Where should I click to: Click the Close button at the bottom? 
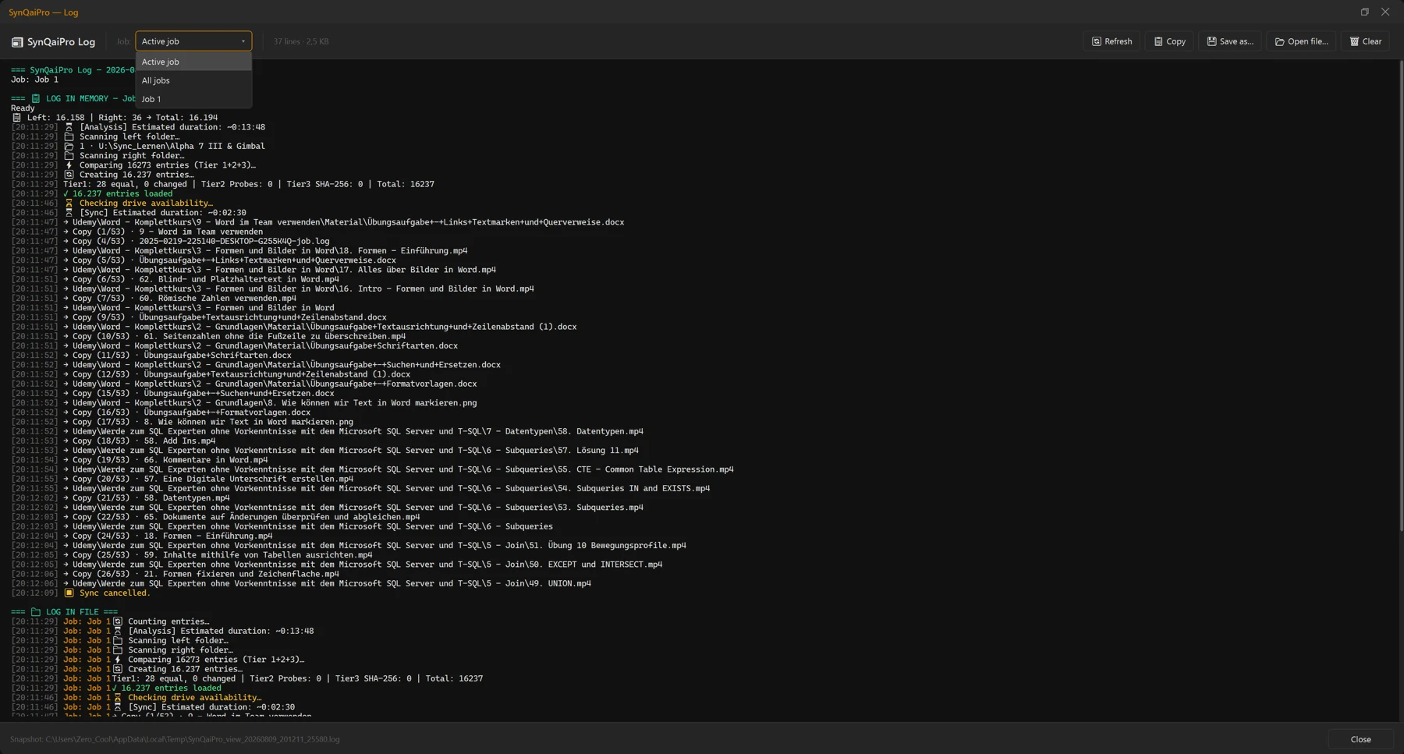(1360, 739)
